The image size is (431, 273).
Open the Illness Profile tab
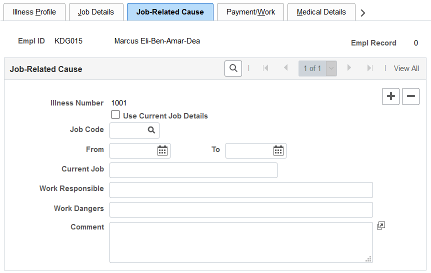pos(34,12)
